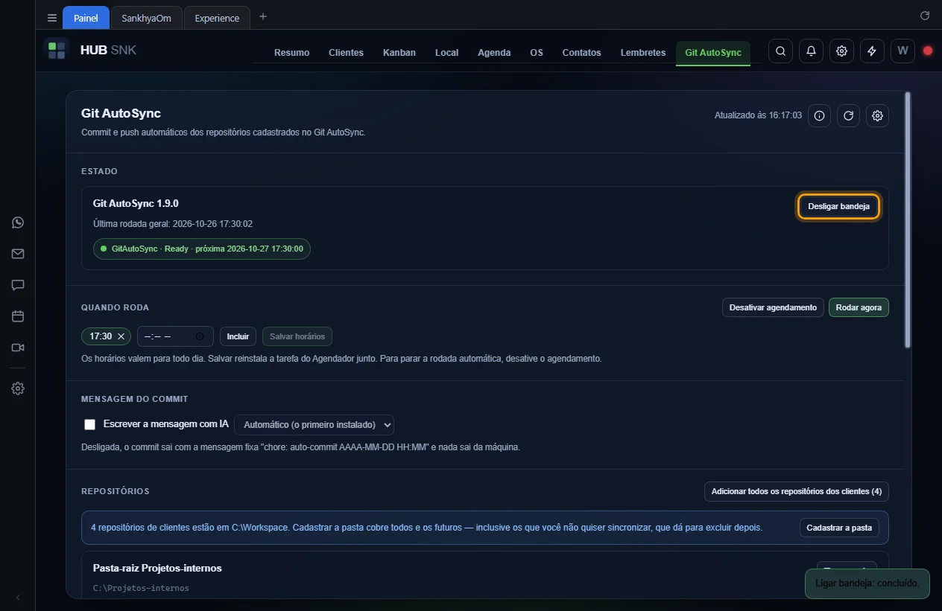This screenshot has width=942, height=611.
Task: Refresh Git AutoSync panel status
Action: coord(848,115)
